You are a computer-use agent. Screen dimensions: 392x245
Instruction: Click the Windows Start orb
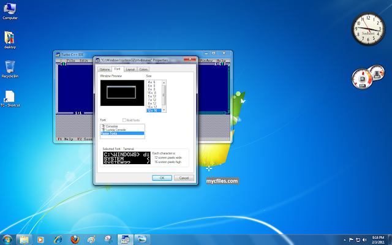point(7,239)
